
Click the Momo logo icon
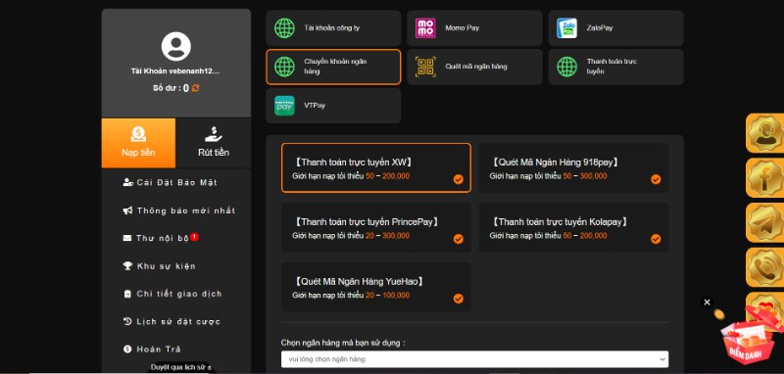pos(425,28)
